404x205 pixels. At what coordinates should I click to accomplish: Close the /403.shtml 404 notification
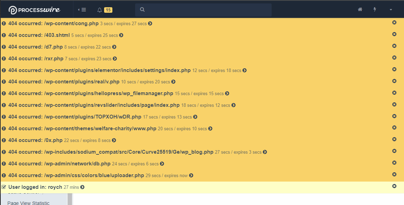click(394, 34)
